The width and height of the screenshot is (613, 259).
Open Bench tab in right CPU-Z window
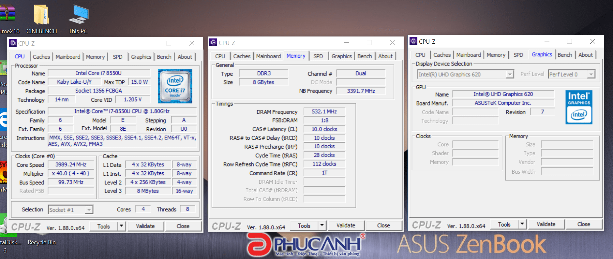point(565,55)
